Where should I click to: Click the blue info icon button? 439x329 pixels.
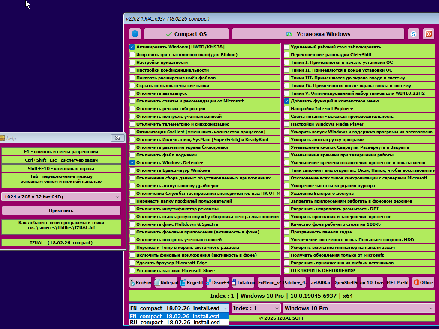pyautogui.click(x=135, y=34)
